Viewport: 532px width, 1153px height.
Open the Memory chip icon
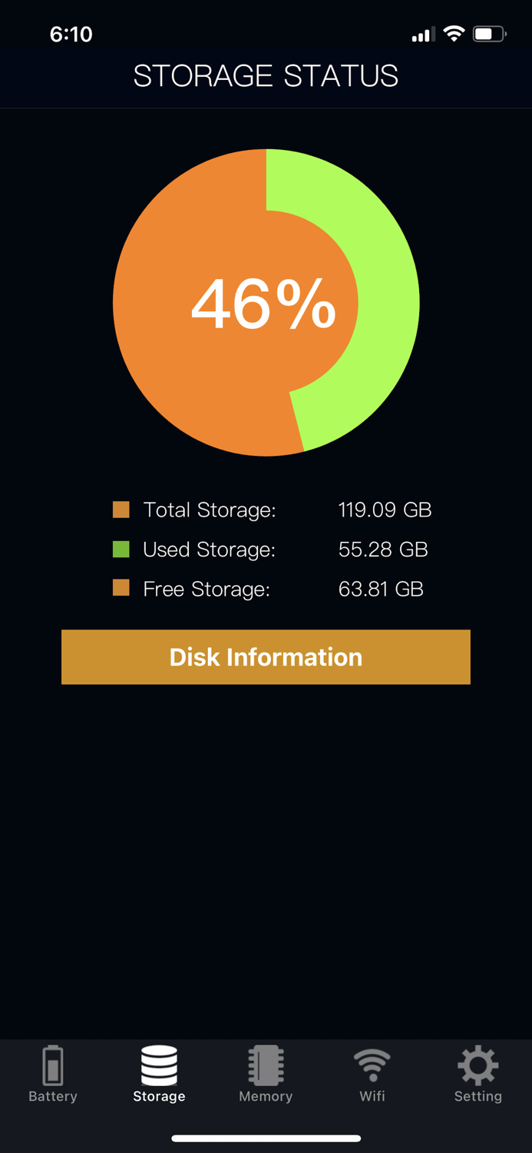266,1066
